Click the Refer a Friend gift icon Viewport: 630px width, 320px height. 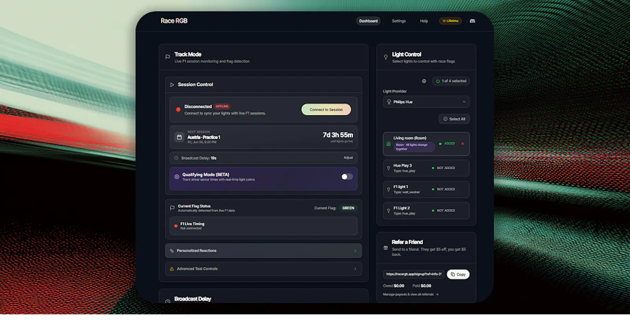pos(386,248)
